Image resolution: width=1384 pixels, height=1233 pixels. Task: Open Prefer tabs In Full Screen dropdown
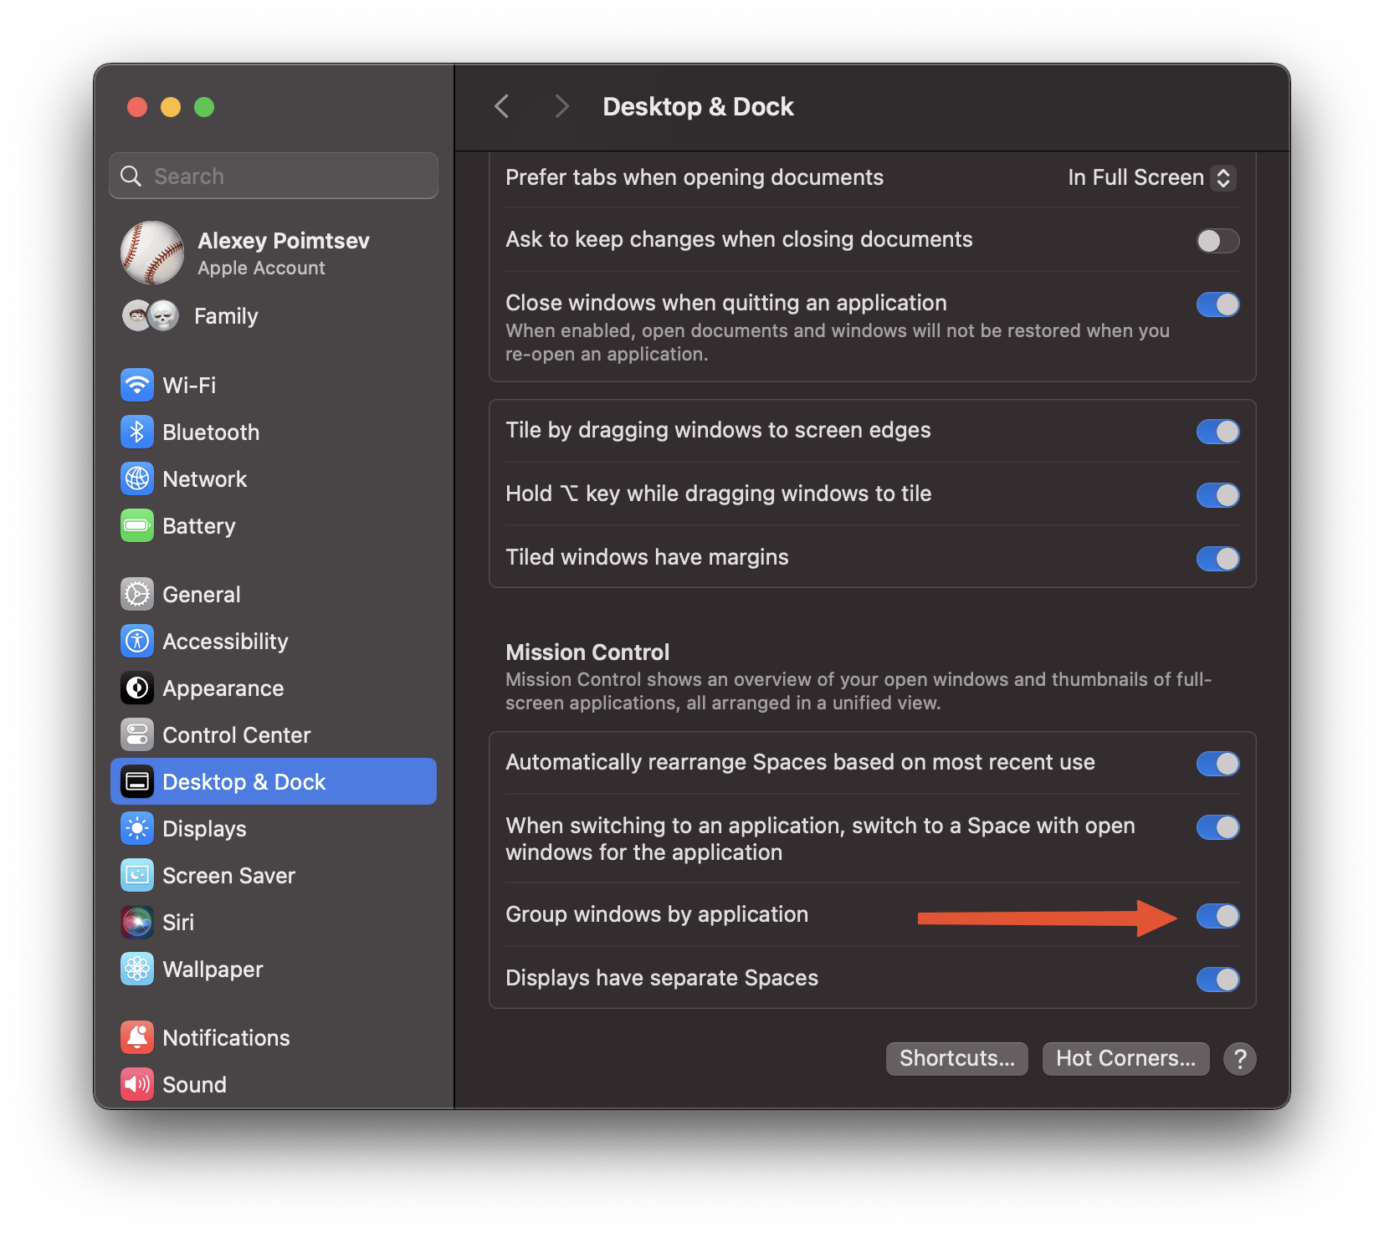[x=1151, y=178]
